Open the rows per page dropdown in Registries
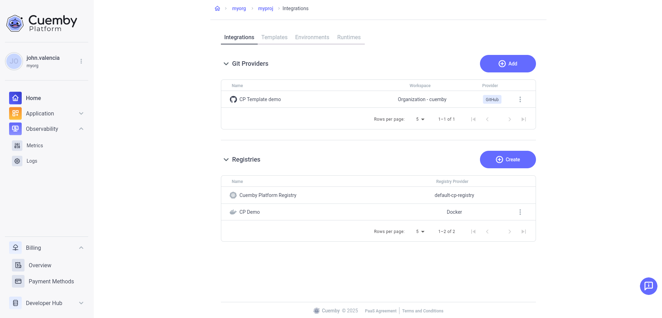Viewport: 662px width, 318px height. coord(420,231)
